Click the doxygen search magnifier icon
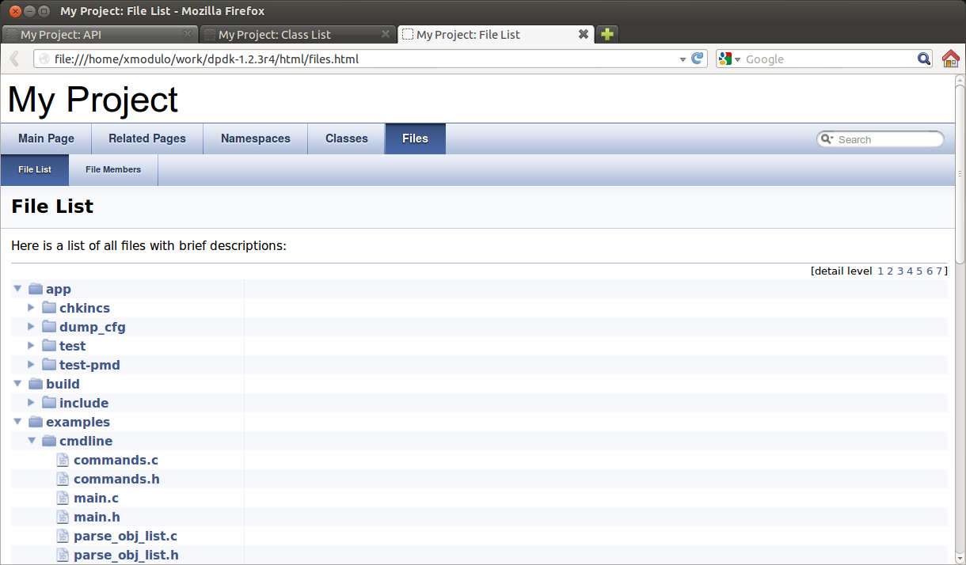966x565 pixels. (827, 139)
